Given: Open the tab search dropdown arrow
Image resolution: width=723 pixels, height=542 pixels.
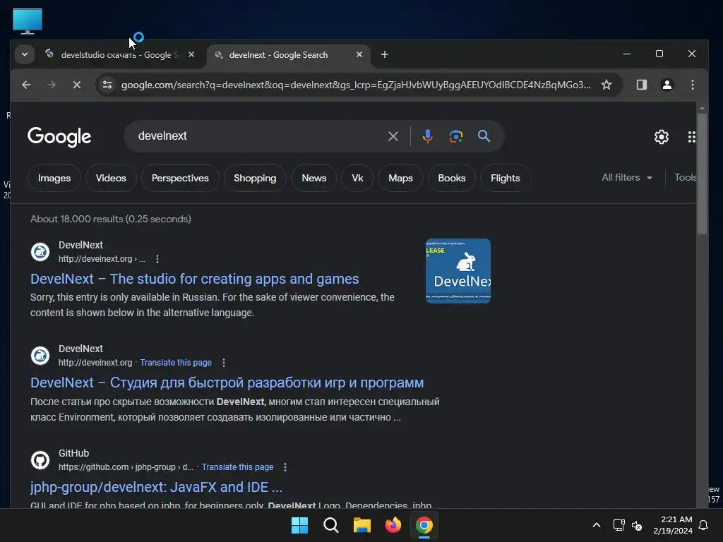Looking at the screenshot, I should (x=25, y=55).
